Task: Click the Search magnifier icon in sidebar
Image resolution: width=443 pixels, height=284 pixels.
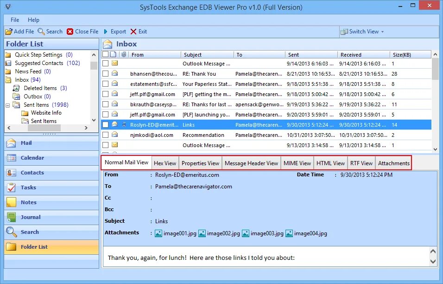Action: pos(11,232)
